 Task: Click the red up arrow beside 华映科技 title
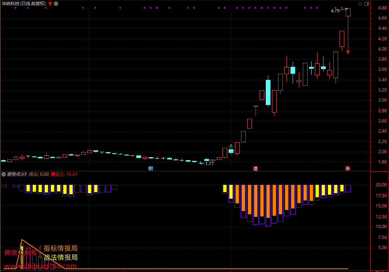click(x=50, y=4)
